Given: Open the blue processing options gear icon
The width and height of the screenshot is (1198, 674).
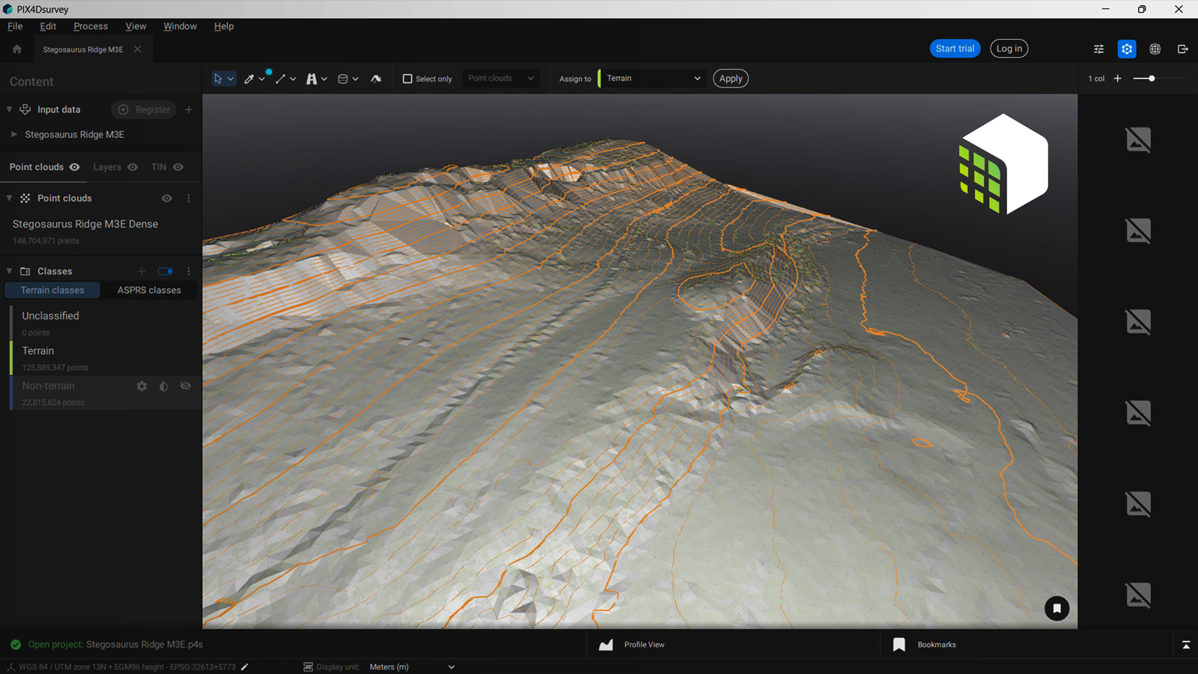Looking at the screenshot, I should click(1126, 49).
